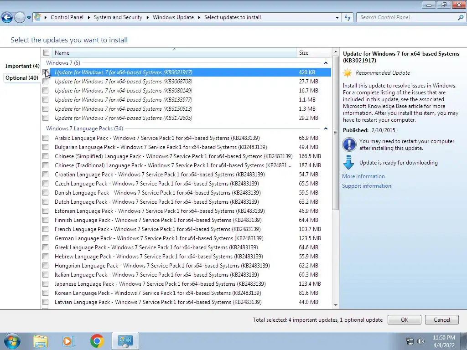Image resolution: width=467 pixels, height=350 pixels.
Task: Collapse the Windows 7 (6) group
Action: [326, 63]
